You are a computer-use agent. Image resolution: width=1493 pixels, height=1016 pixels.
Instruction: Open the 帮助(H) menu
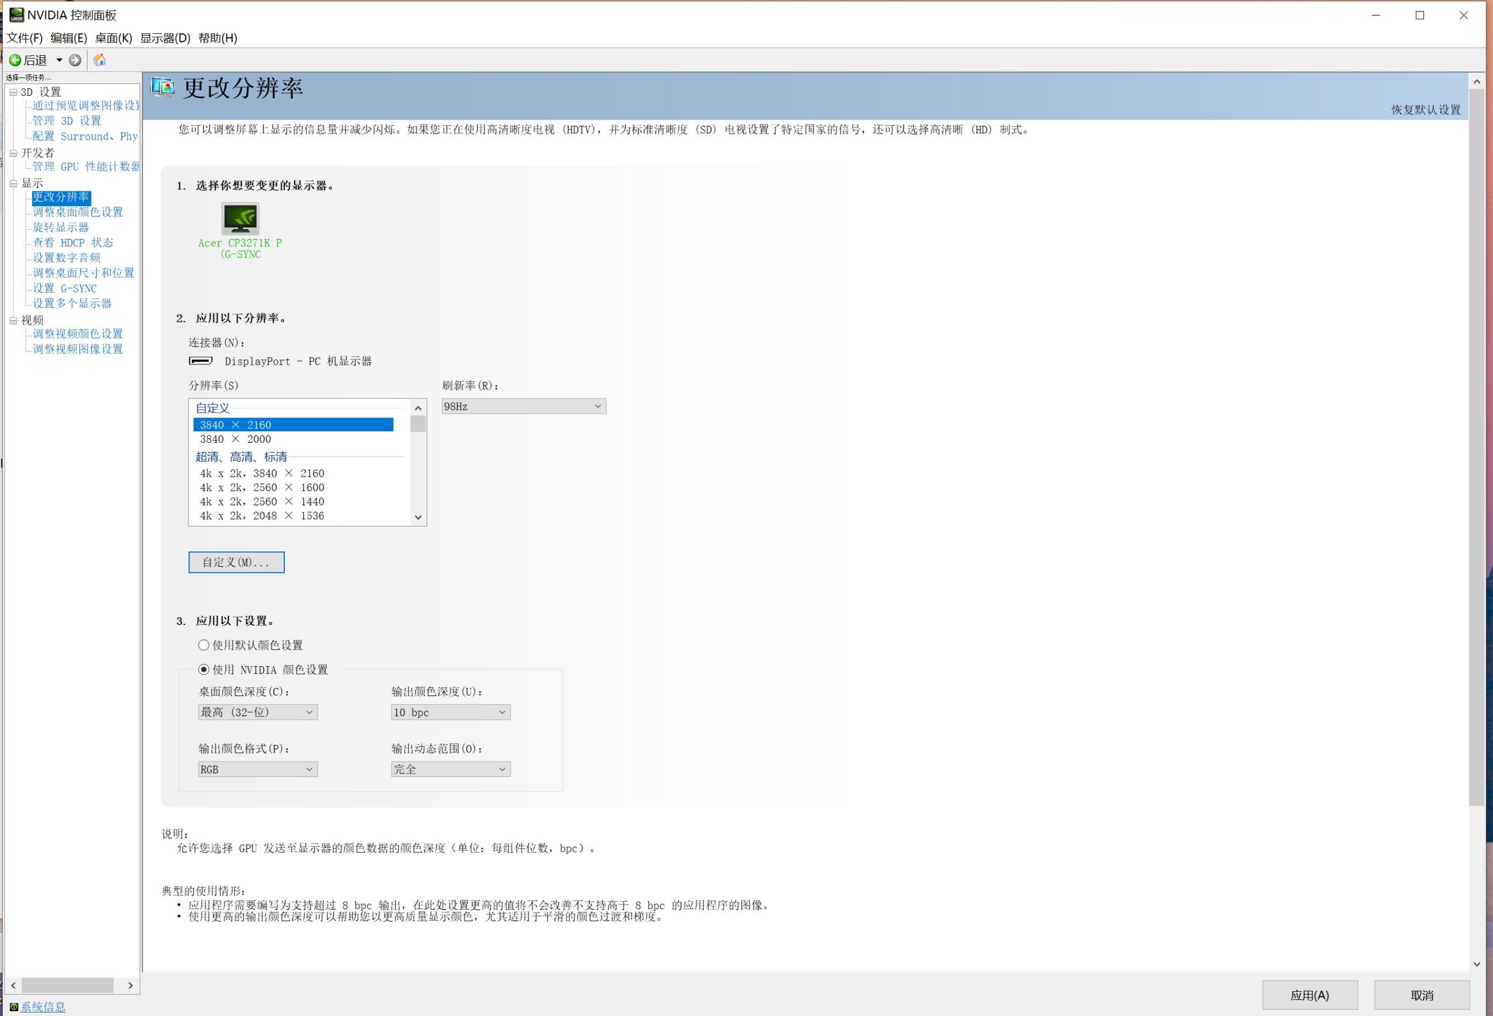click(218, 38)
